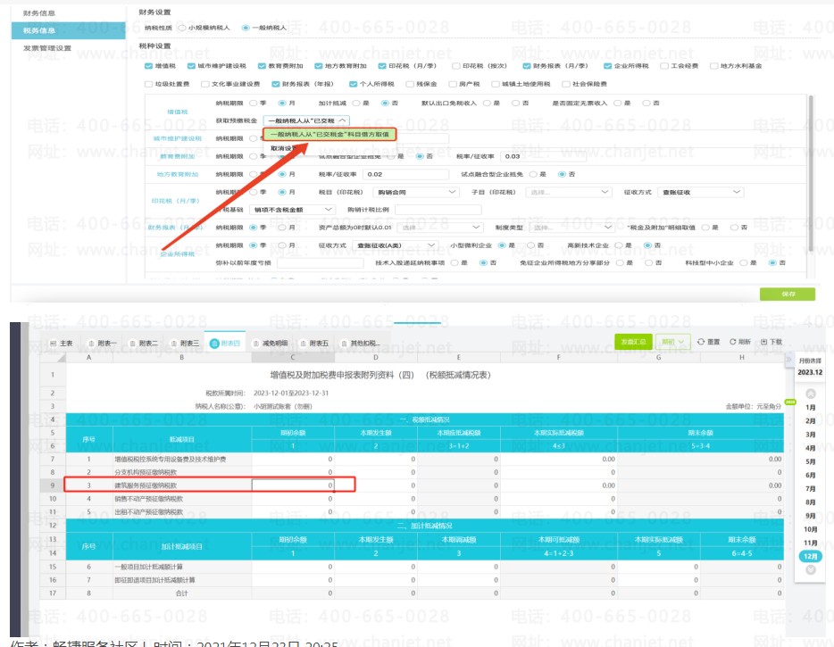Choose 一般纳税人从已交税金科目借方取值 option
834x647 pixels.
[329, 135]
